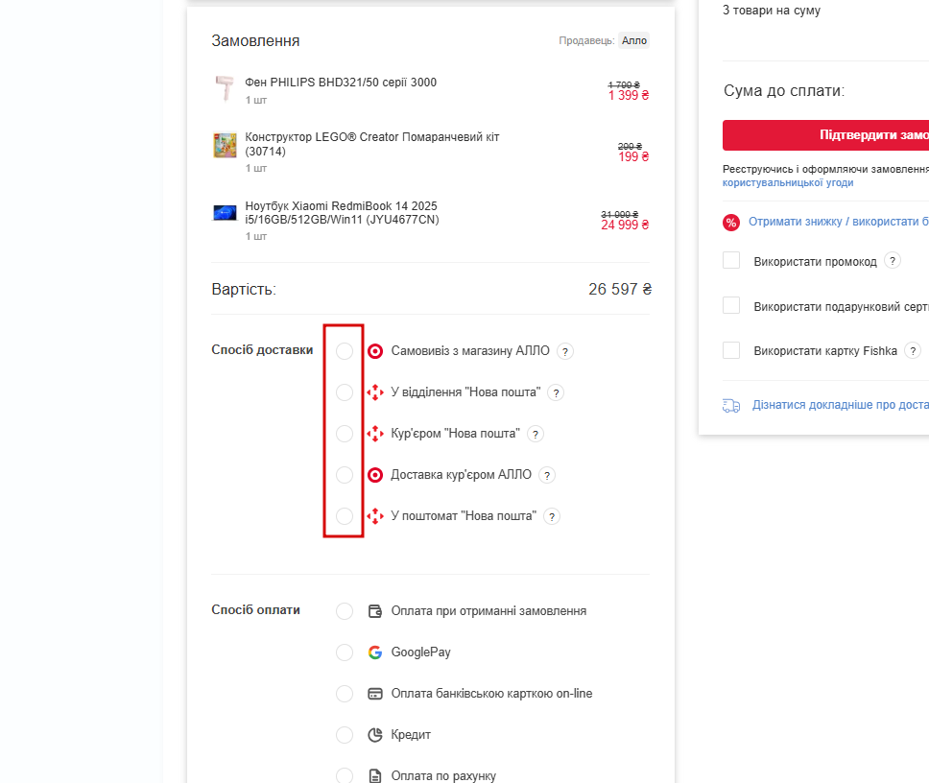Click label Самовивіз з магазину АЛЛО

[x=470, y=350]
